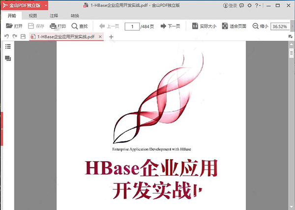The width and height of the screenshot is (295, 210).
Task: Switch to the 转换 tab
Action: click(x=75, y=16)
